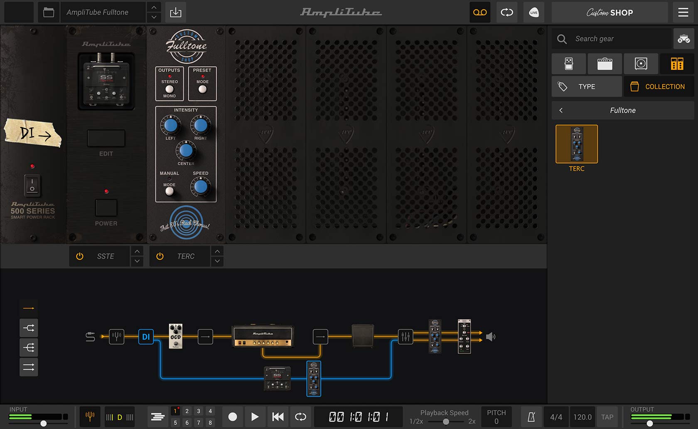
Task: Open the tape recorder icon
Action: (x=480, y=12)
